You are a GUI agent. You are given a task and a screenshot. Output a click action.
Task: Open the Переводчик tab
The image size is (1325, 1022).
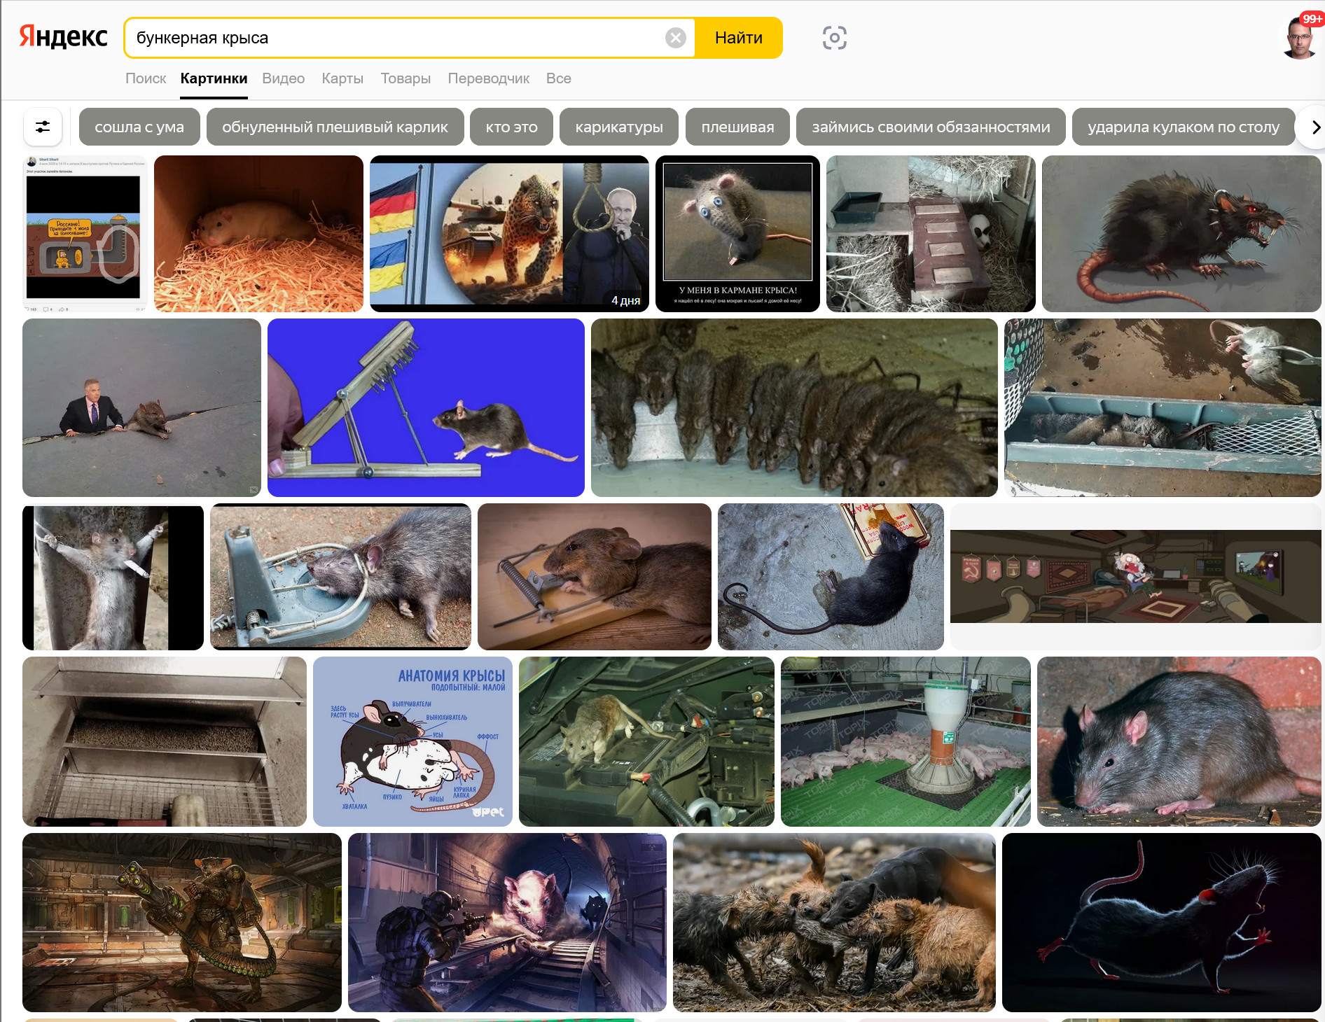point(488,78)
